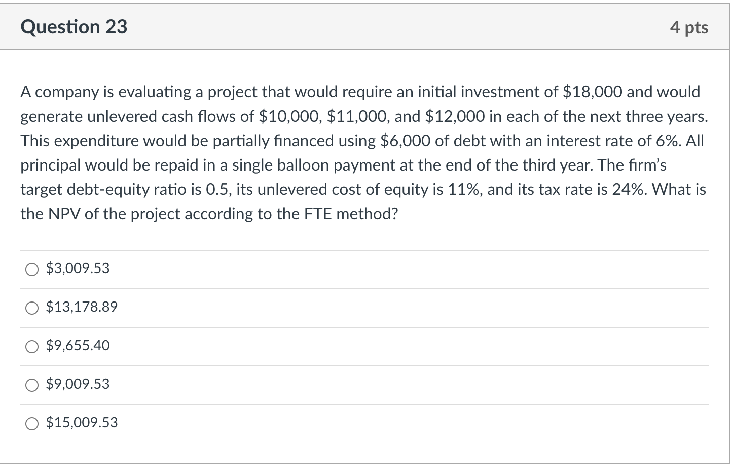Pick the $9,009.53 radio option
The image size is (733, 470).
pos(32,385)
